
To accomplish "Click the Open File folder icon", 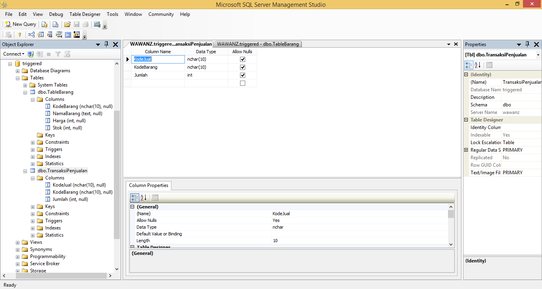I will 67,24.
